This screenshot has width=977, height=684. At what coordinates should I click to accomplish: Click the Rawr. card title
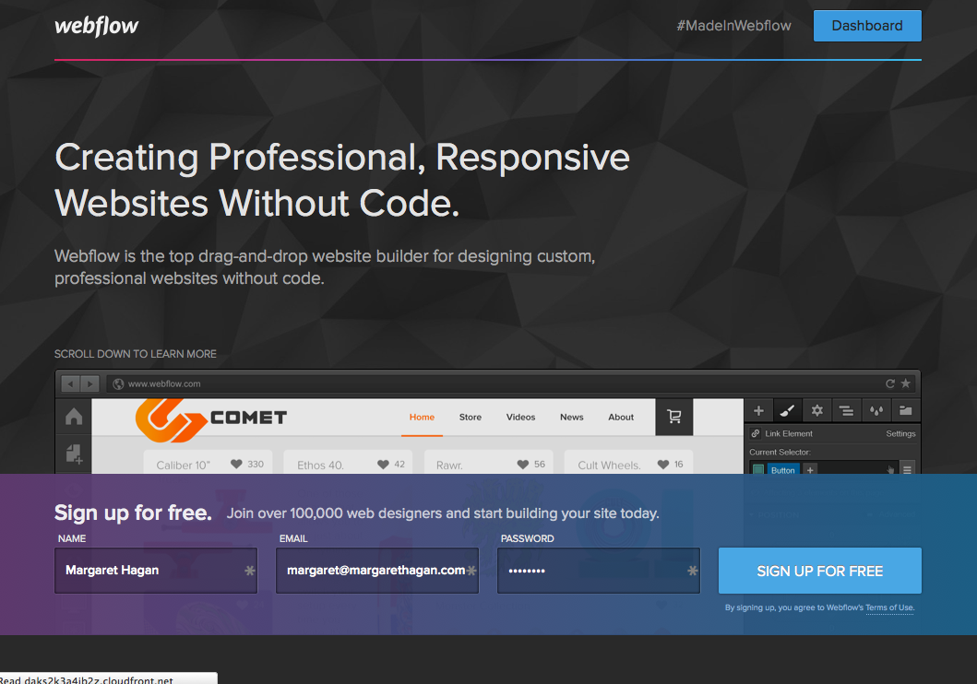click(449, 465)
